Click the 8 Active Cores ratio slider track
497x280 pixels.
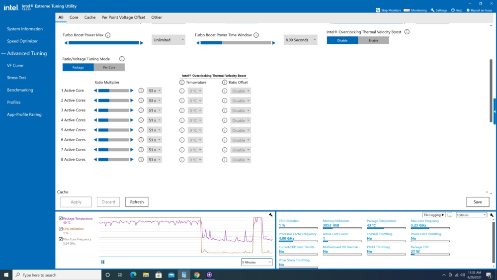113,160
